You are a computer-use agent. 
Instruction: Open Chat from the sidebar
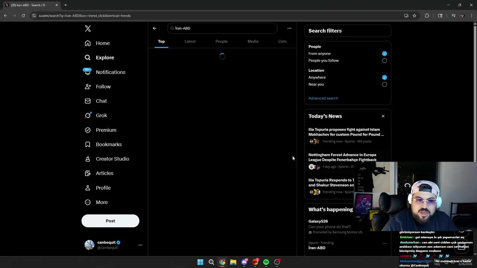pos(96,101)
